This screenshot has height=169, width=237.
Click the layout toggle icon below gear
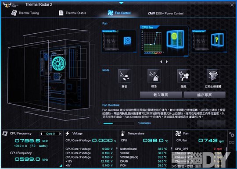[x=232, y=142]
